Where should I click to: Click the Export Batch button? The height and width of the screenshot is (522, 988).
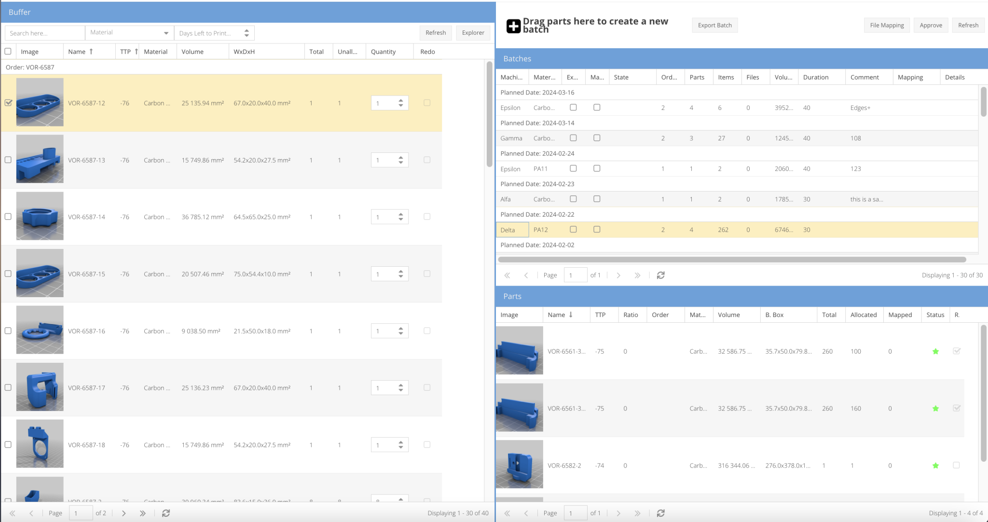[x=714, y=25]
